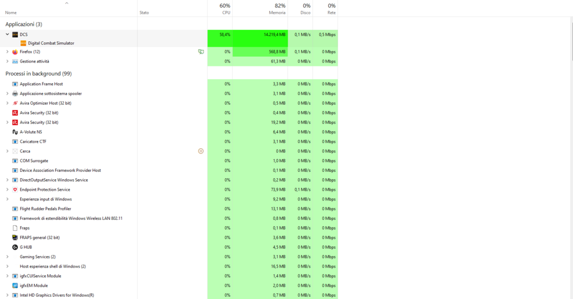Expand the Gestione attività group
Image resolution: width=573 pixels, height=299 pixels.
pyautogui.click(x=7, y=61)
